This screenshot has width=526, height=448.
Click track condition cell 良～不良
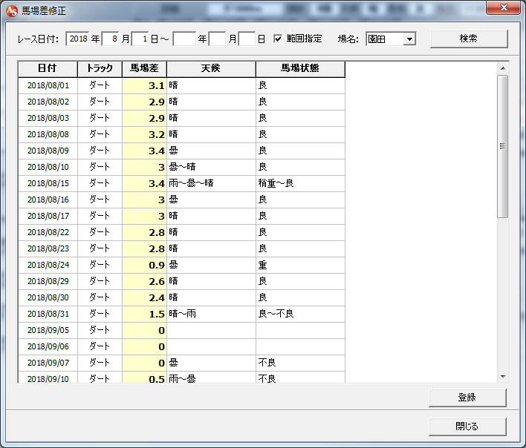pos(300,314)
